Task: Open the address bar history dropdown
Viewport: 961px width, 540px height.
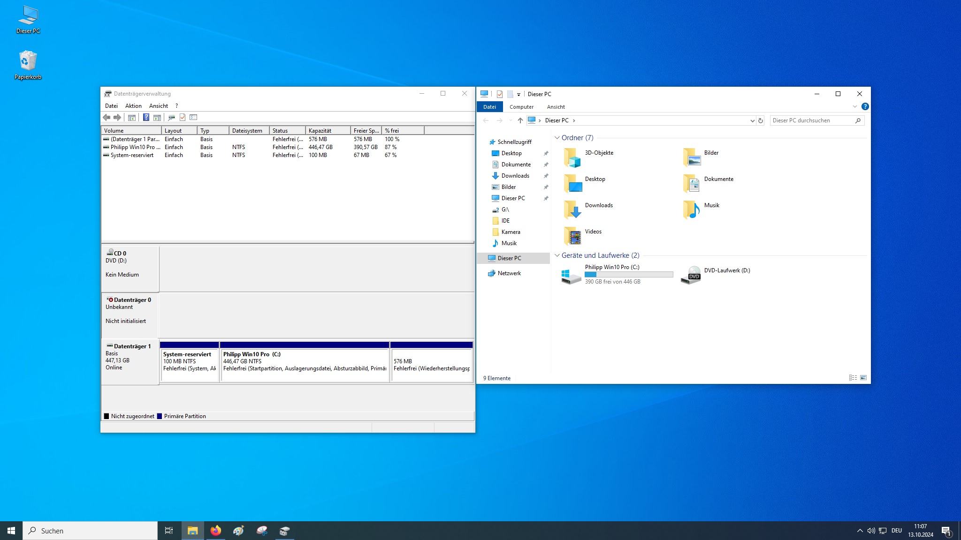Action: click(x=752, y=120)
